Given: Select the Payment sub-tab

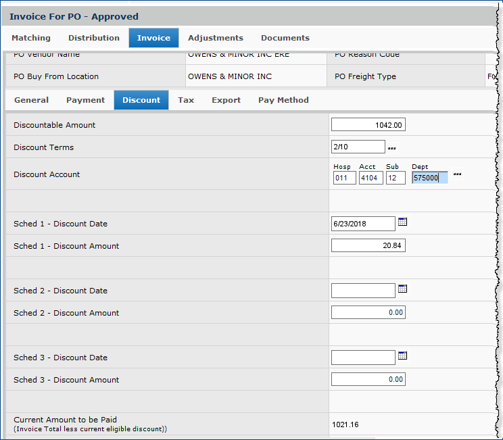Looking at the screenshot, I should [x=85, y=100].
